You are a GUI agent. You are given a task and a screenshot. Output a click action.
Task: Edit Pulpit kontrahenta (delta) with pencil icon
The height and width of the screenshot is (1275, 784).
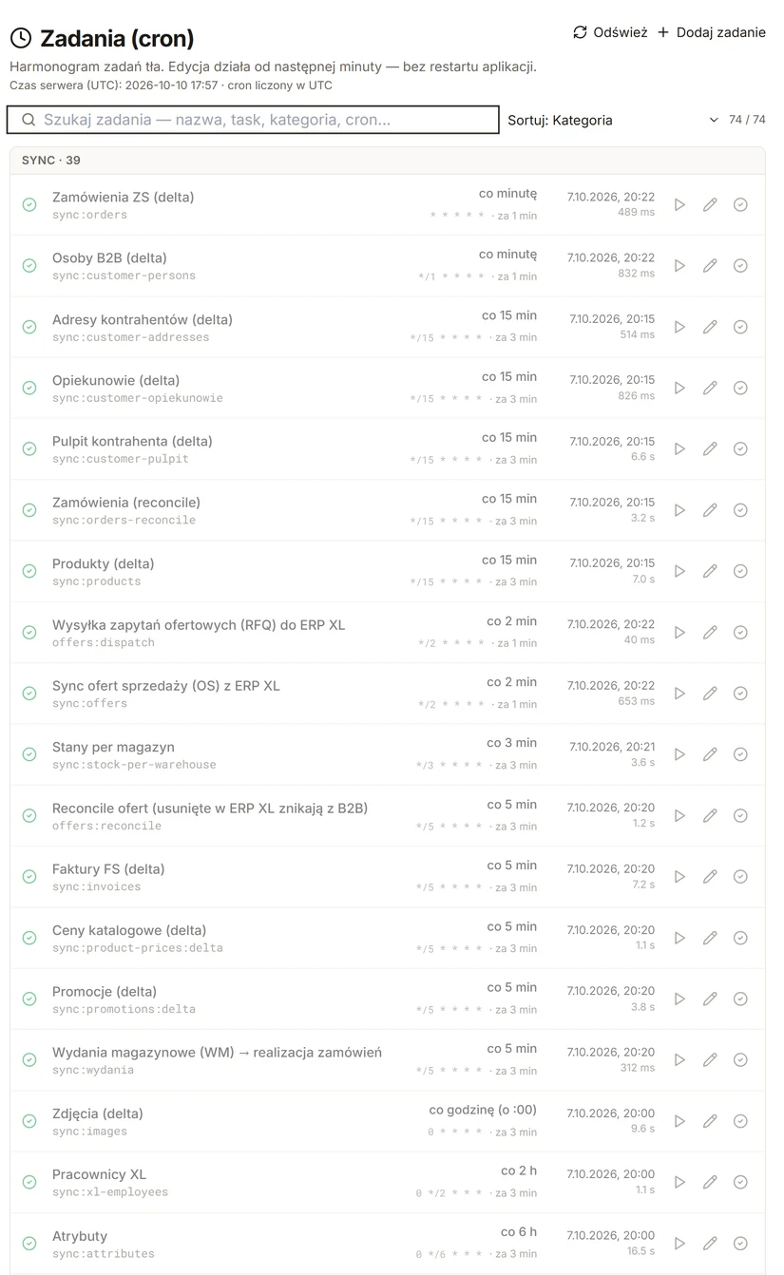710,449
